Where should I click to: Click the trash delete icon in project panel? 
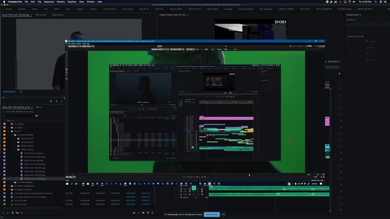point(152,212)
